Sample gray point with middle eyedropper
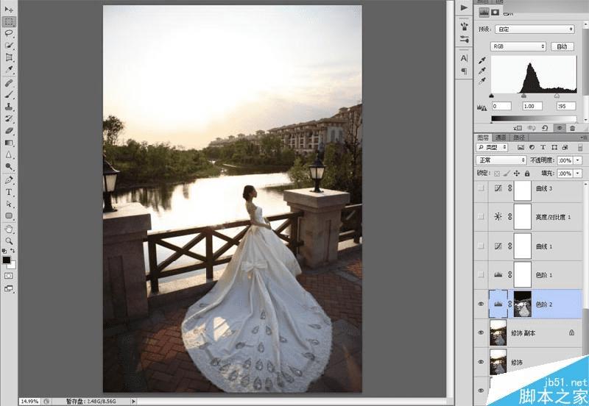589x406 pixels. [482, 71]
